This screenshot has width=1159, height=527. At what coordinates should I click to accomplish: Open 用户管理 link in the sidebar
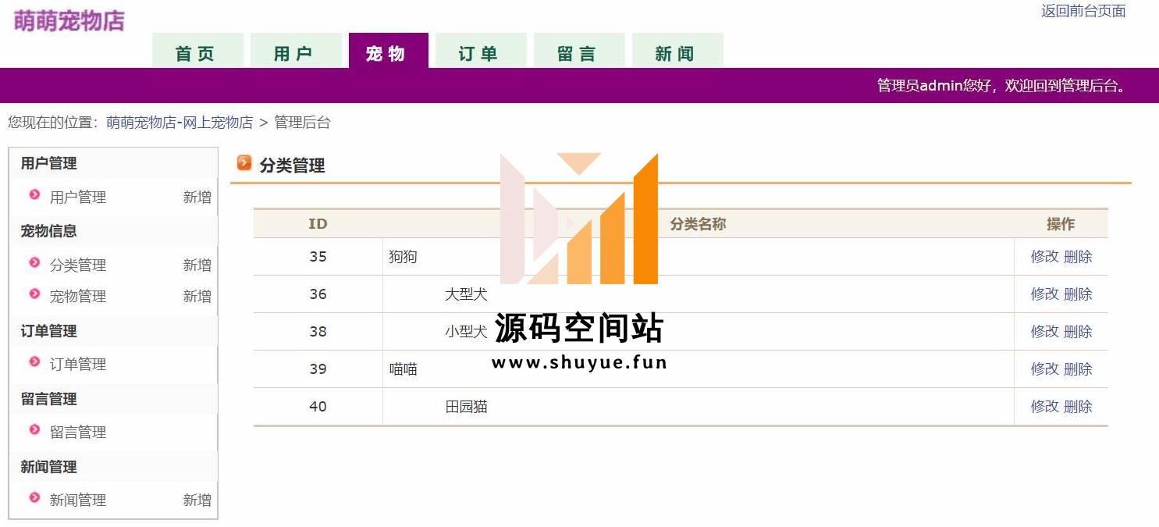pos(77,198)
